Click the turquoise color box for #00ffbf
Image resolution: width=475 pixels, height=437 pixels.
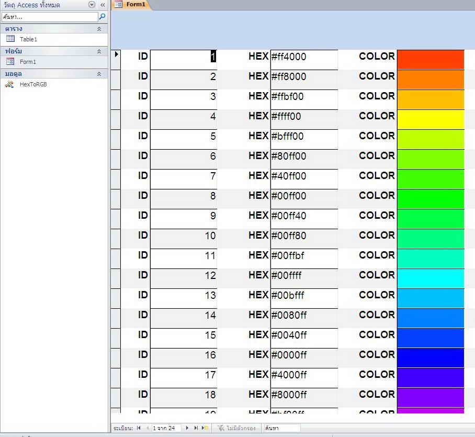point(431,259)
